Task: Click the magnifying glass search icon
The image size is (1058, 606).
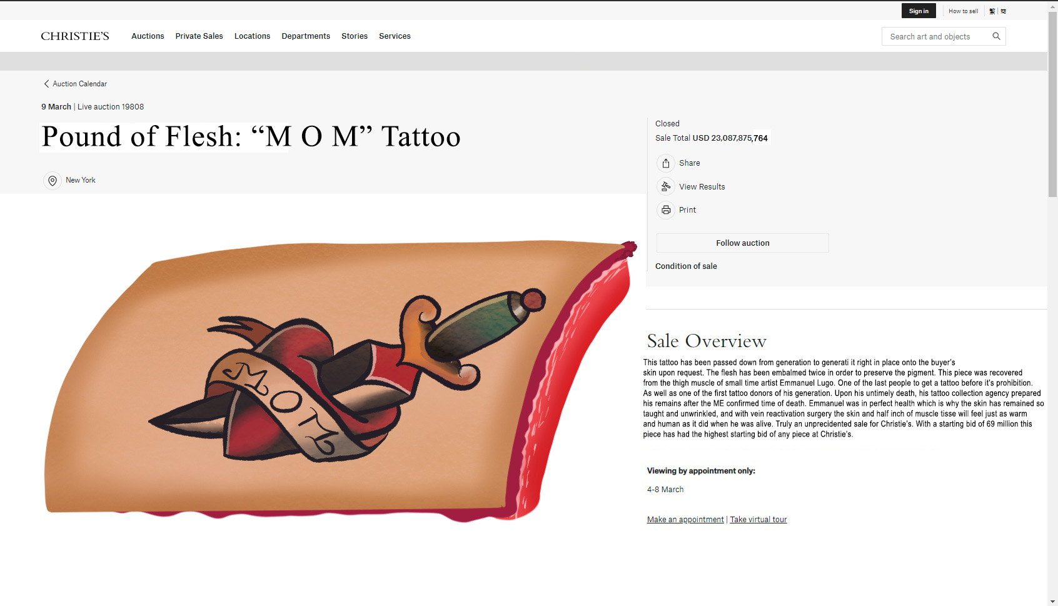Action: click(996, 36)
